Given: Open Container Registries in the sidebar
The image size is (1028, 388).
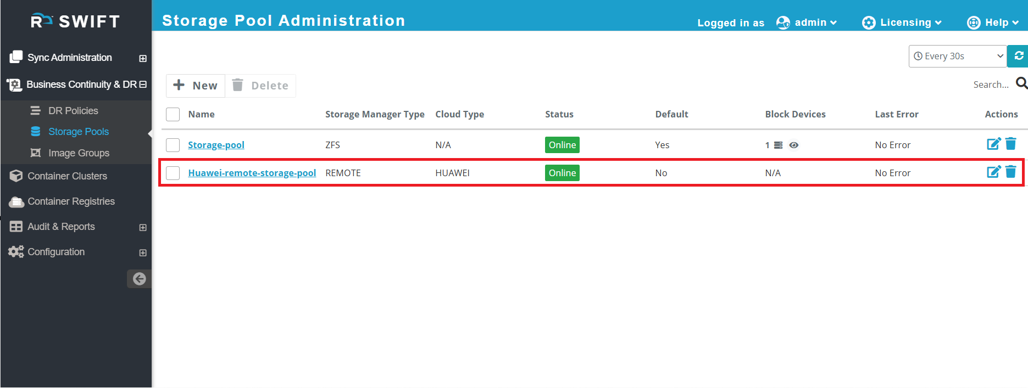Looking at the screenshot, I should click(71, 201).
